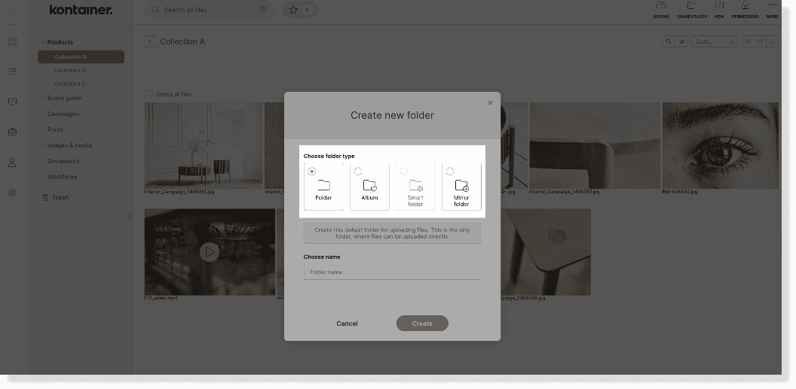Open the BM-804540.jpg eye thumbnail
796x389 pixels.
pyautogui.click(x=721, y=145)
